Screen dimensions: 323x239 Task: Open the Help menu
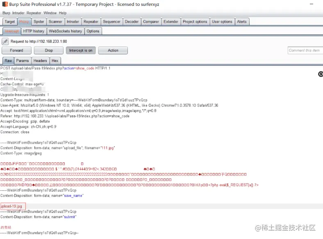click(x=63, y=13)
